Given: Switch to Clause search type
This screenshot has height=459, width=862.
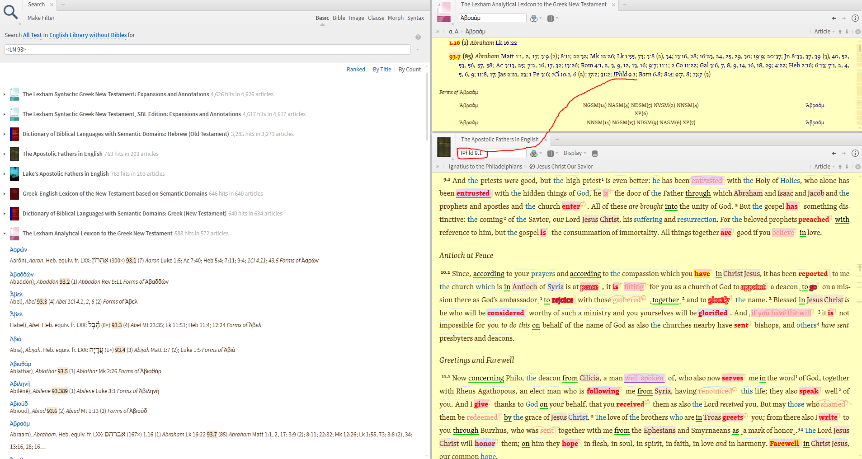Looking at the screenshot, I should tap(376, 18).
